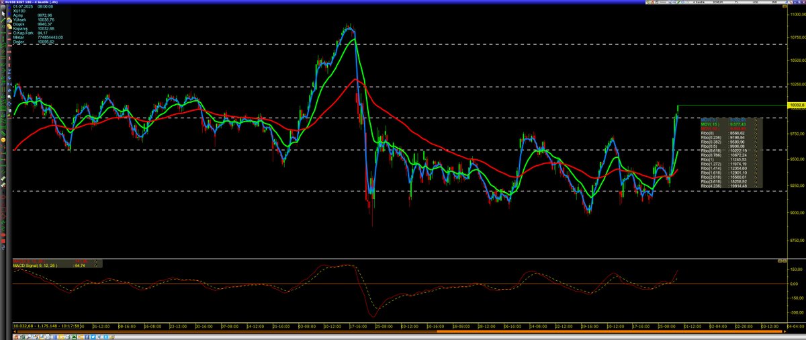Click the Yüksek value 10035,76
The image size is (806, 340).
click(x=46, y=19)
